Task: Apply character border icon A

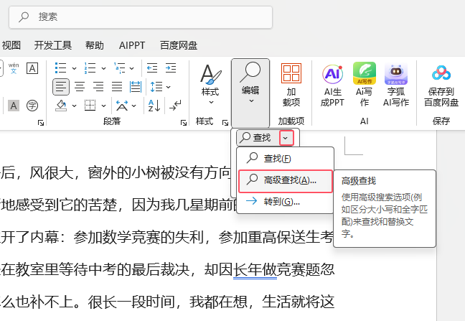Action: pyautogui.click(x=32, y=68)
